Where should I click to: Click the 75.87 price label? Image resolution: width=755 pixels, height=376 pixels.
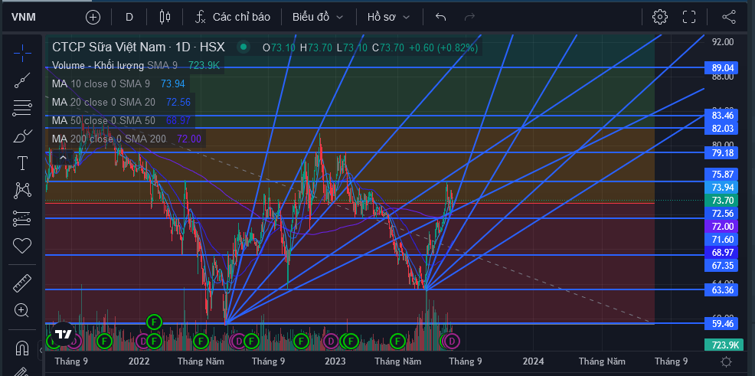[x=721, y=175]
